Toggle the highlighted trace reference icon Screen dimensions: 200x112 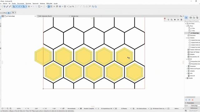[49, 7]
